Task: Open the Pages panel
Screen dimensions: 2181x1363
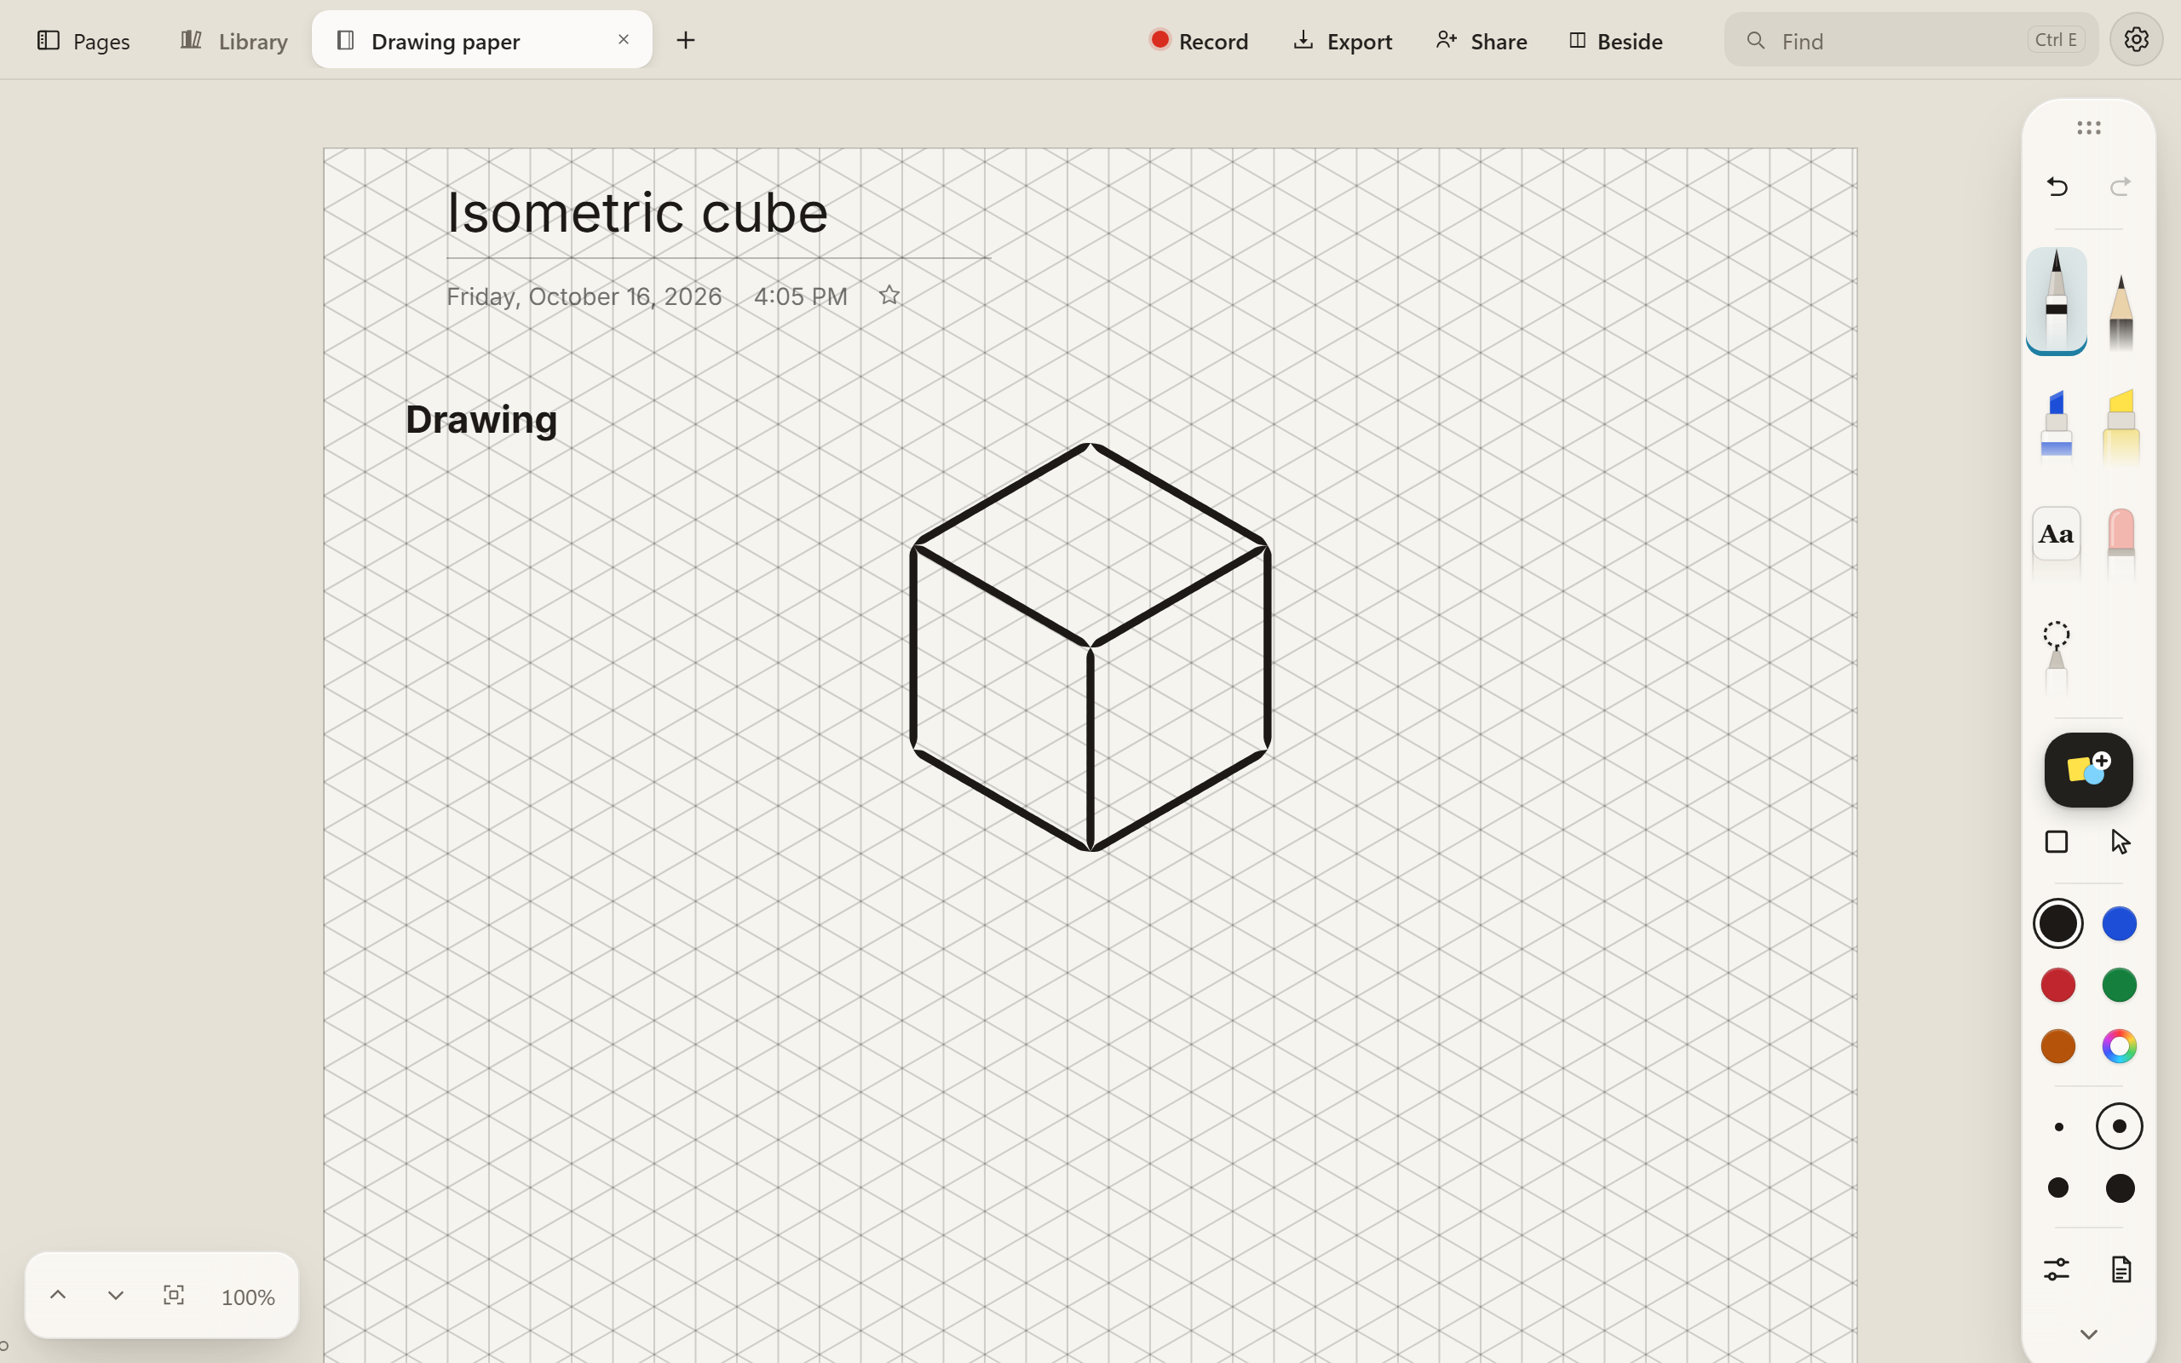Action: 83,41
